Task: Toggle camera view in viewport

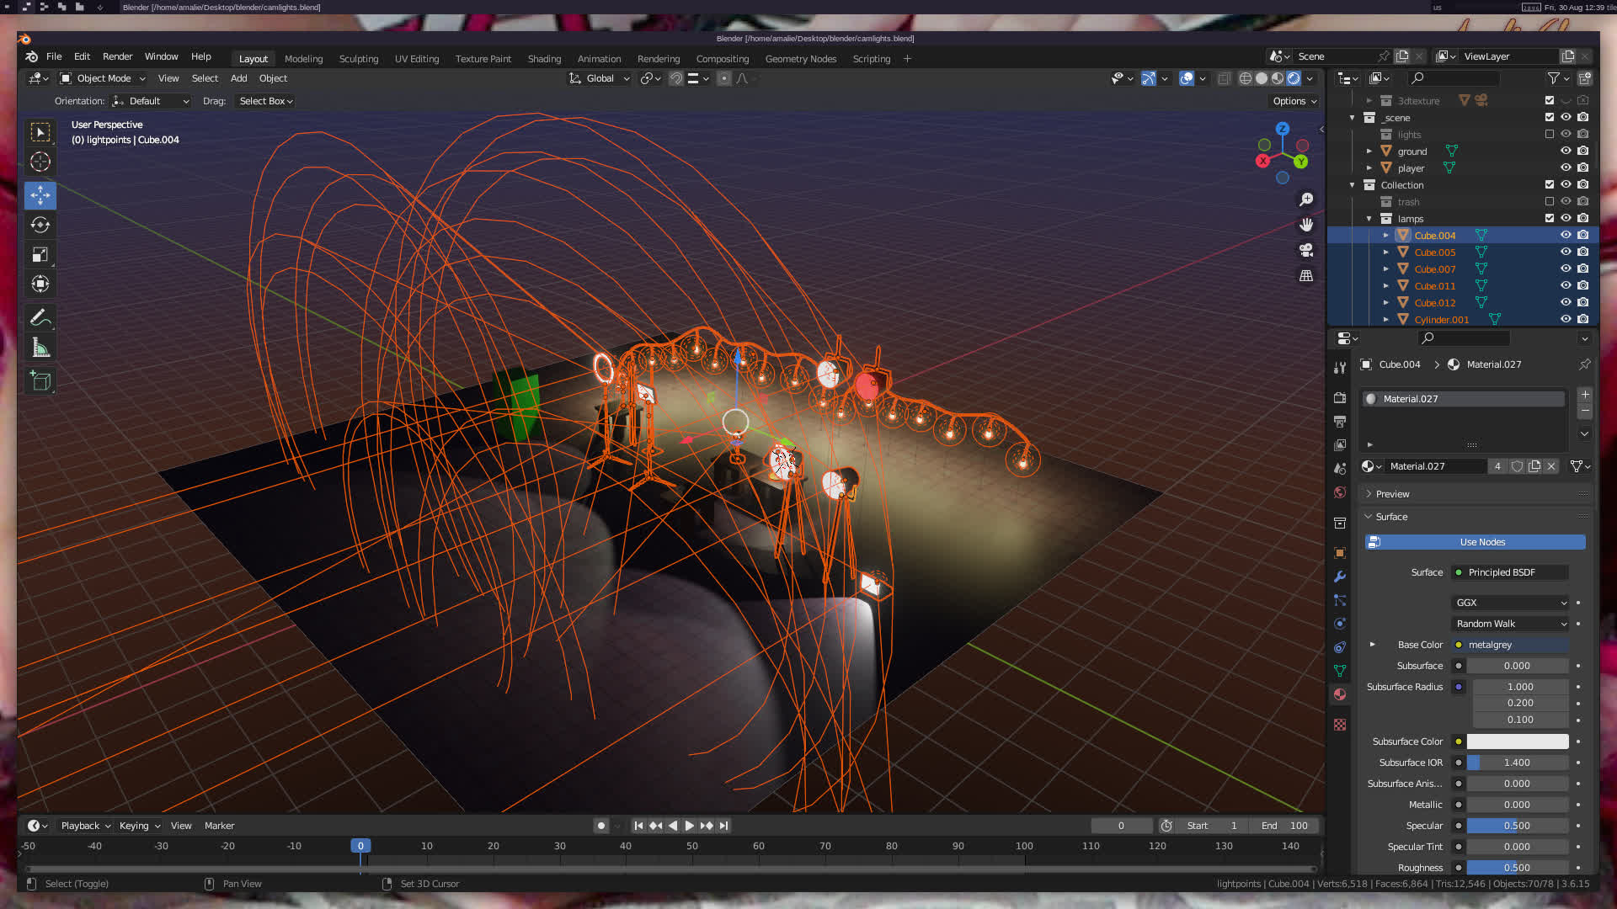Action: pos(1306,250)
